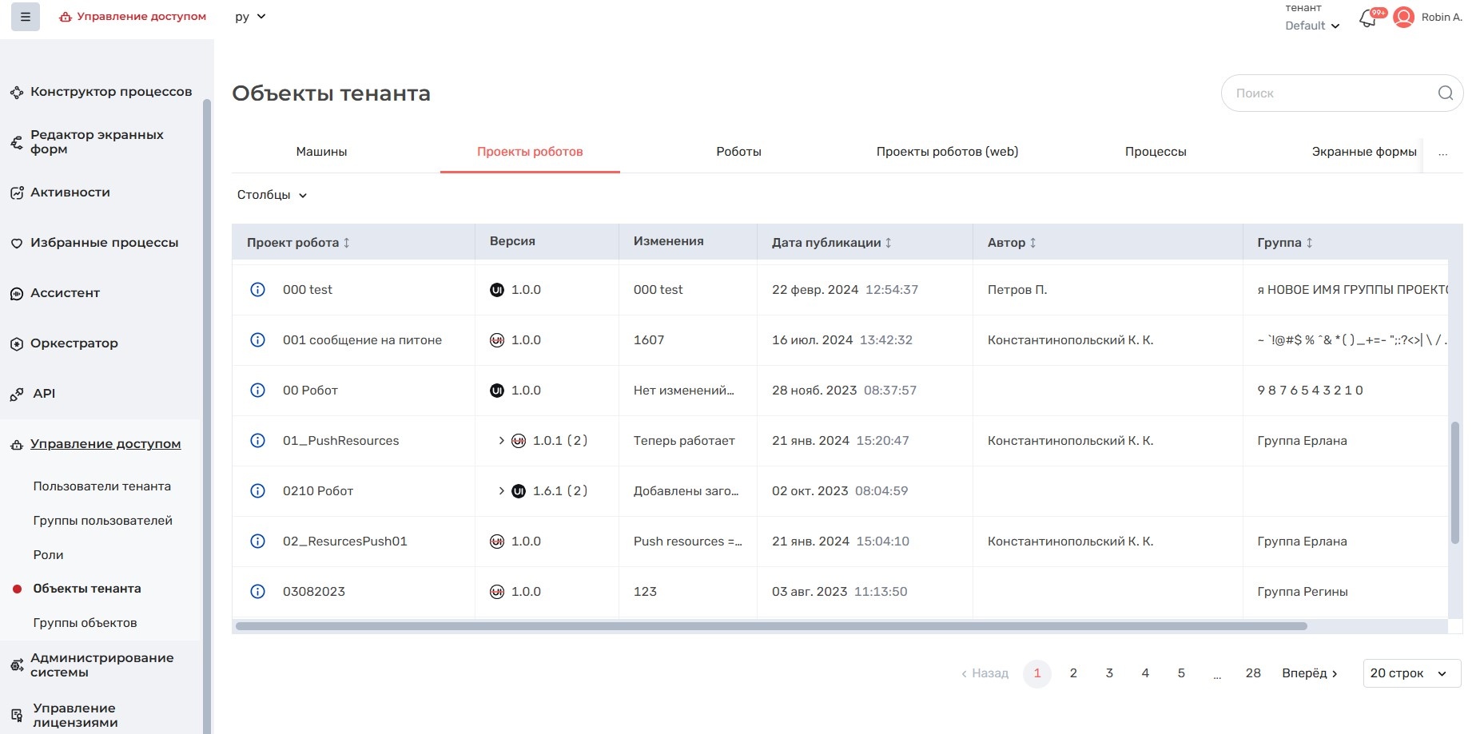Open the Столбцы columns dropdown
The height and width of the screenshot is (734, 1480).
point(272,195)
